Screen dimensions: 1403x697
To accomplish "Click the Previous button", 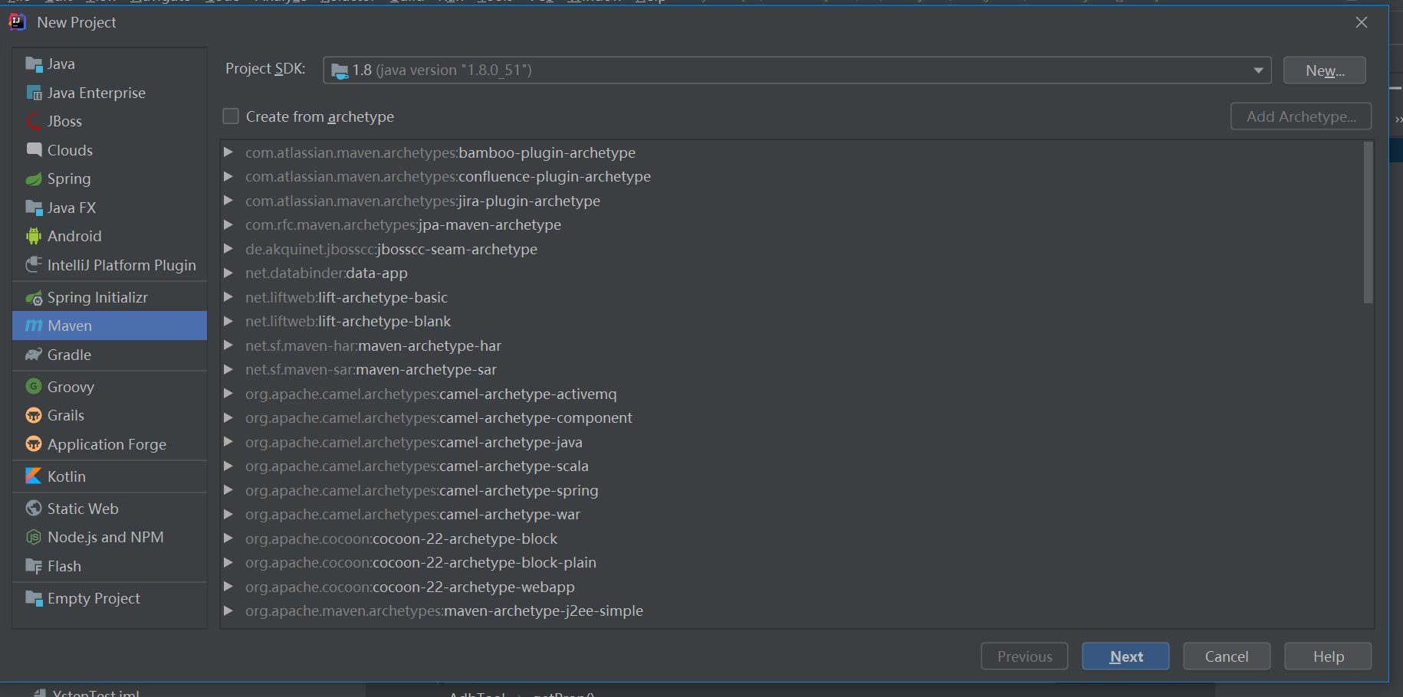I will coord(1024,656).
